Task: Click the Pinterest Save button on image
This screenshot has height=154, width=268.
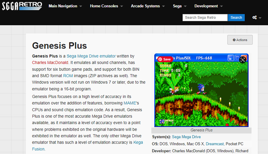Action: [165, 59]
